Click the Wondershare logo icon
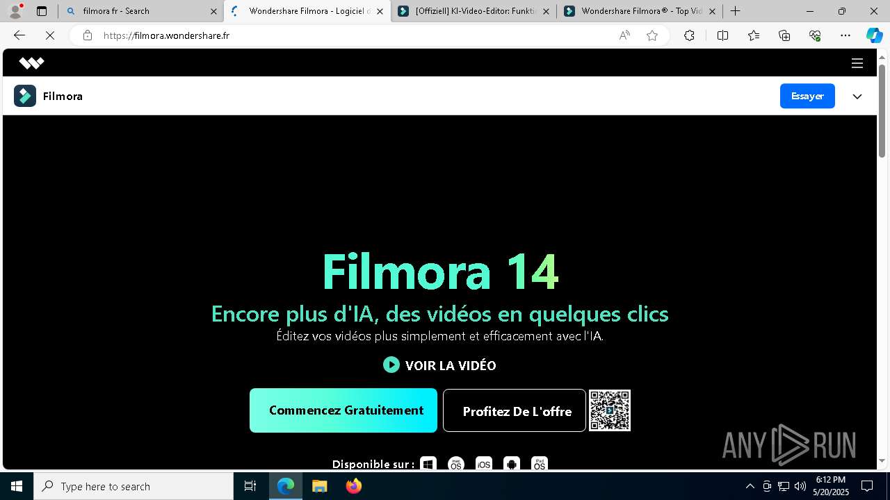Screen dimensions: 890x500 31,63
